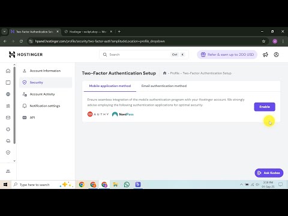Open File Explorer from taskbar

(x=115, y=184)
